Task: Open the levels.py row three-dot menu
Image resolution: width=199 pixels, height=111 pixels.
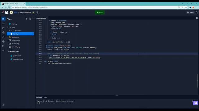Action: (33, 34)
